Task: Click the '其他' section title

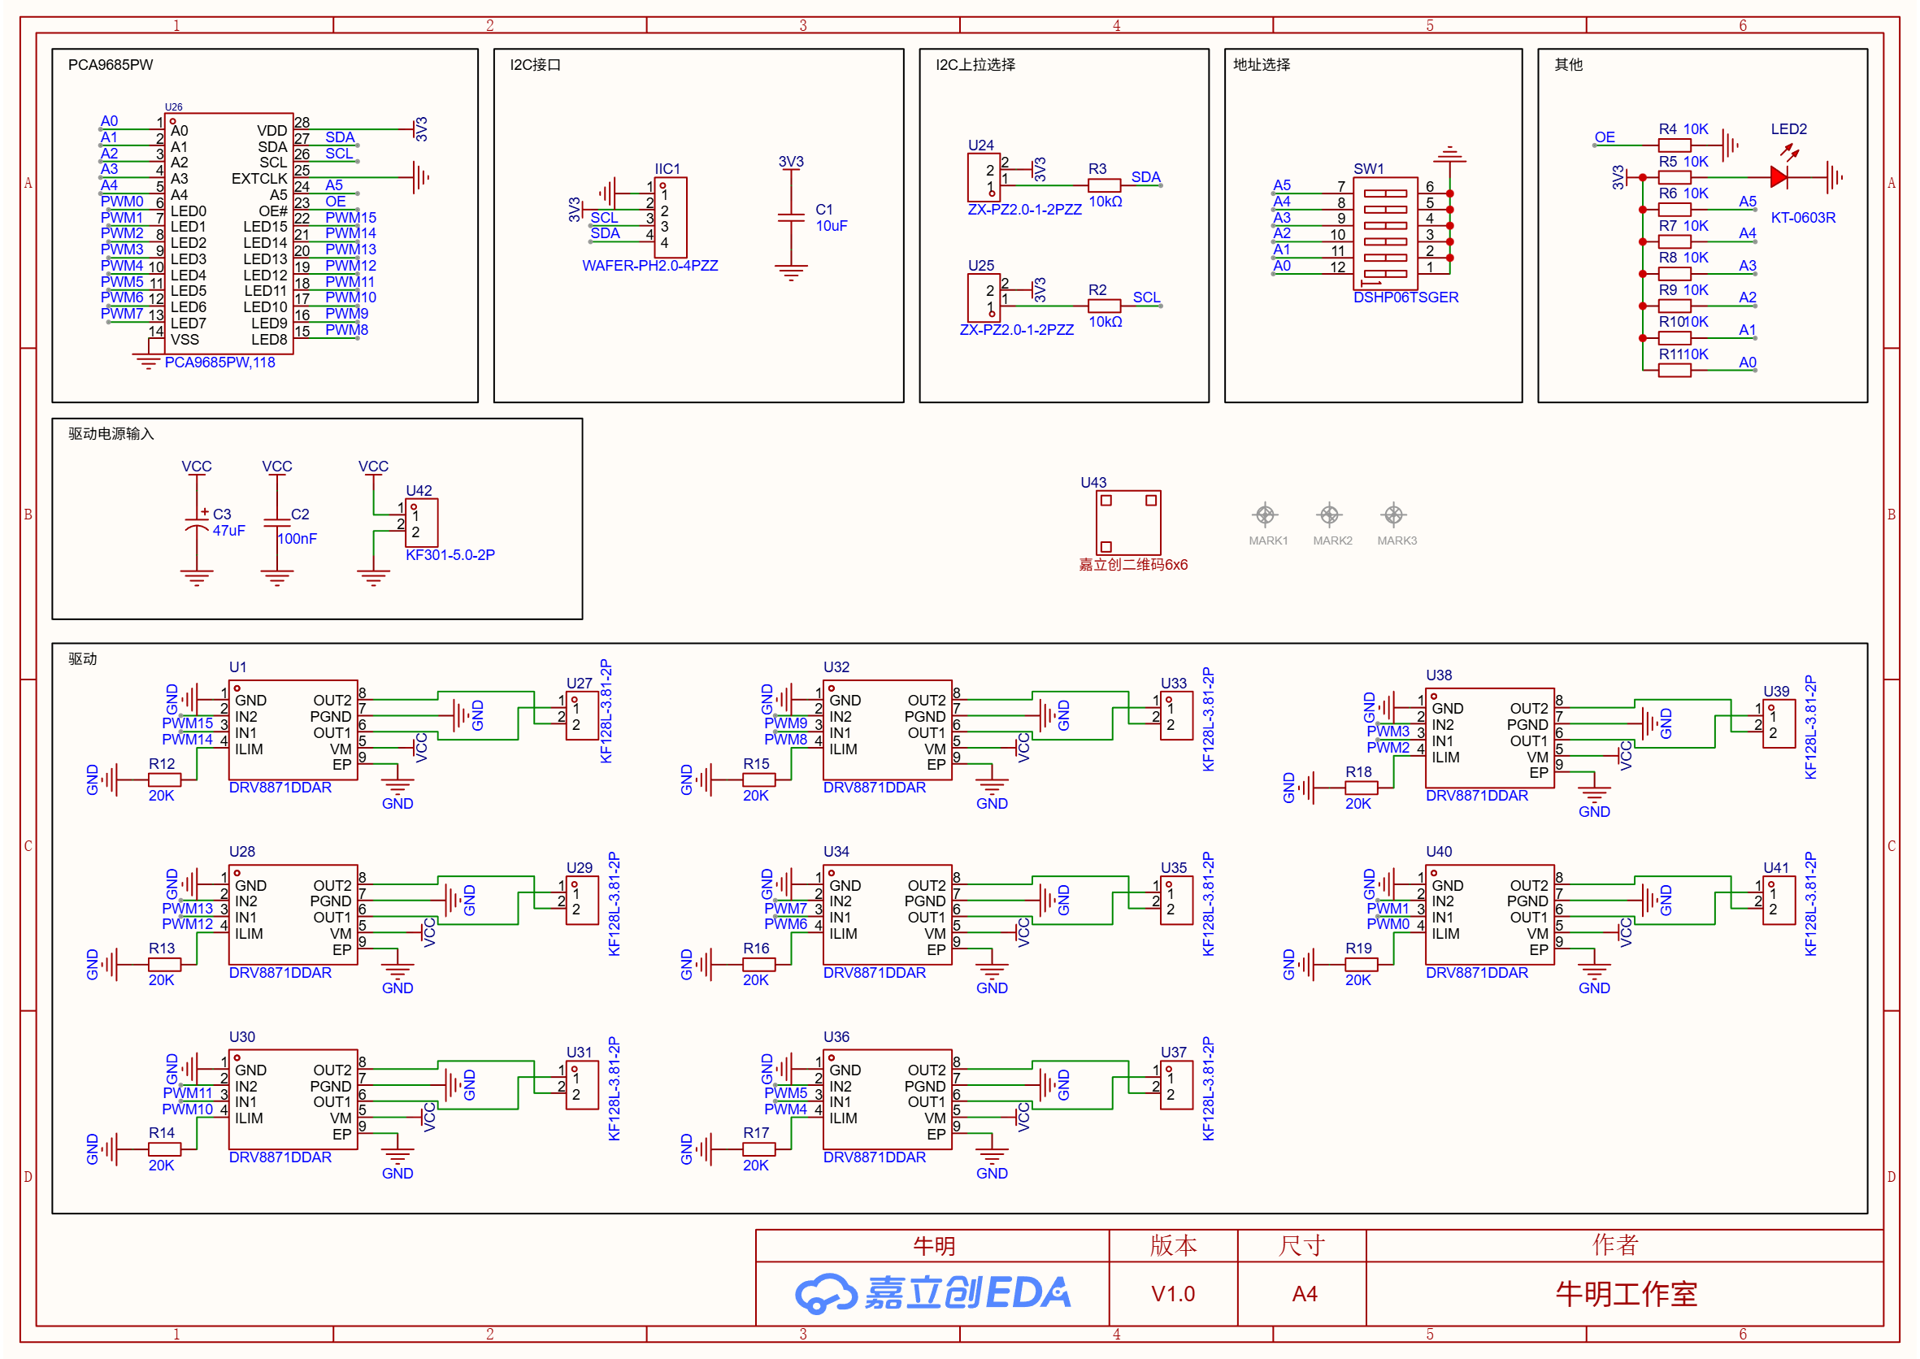Action: [1569, 64]
